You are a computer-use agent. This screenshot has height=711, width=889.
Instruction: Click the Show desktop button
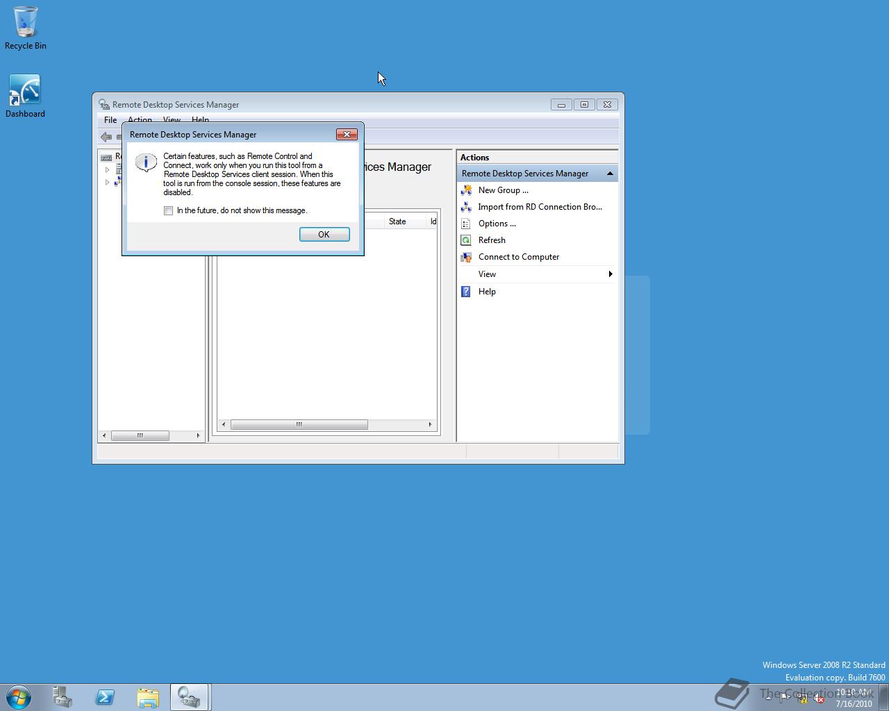(x=883, y=697)
